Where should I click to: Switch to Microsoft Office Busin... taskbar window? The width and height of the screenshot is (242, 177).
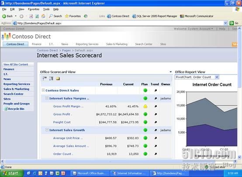(x=90, y=174)
